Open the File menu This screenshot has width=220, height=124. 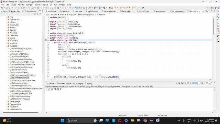(x=2, y=5)
